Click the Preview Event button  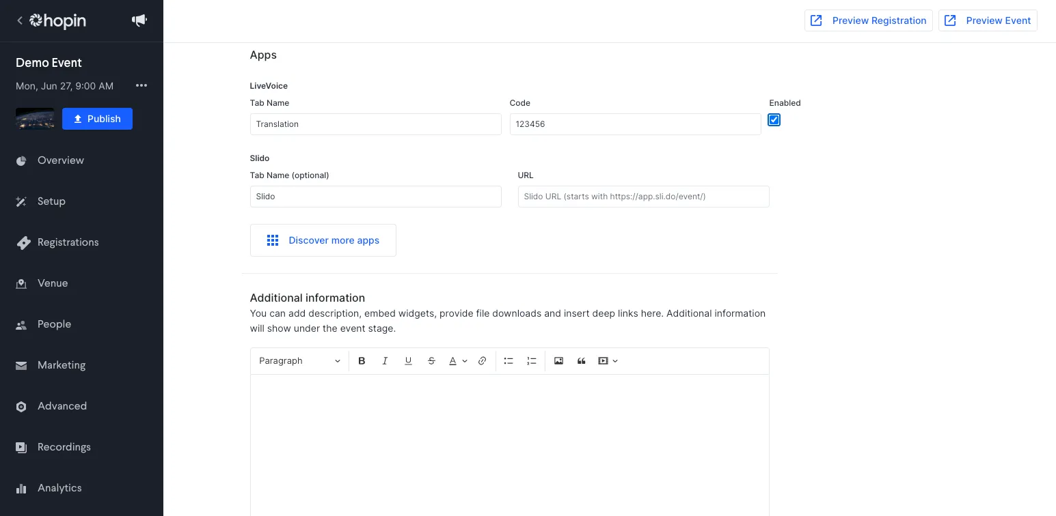pos(988,20)
